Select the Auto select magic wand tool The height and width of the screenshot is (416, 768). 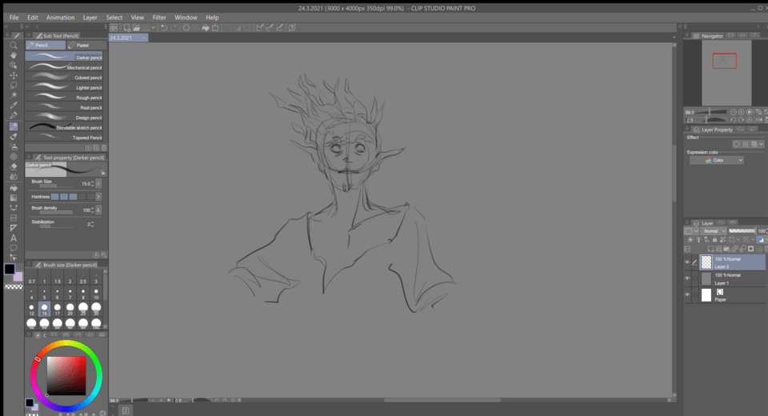pos(14,95)
